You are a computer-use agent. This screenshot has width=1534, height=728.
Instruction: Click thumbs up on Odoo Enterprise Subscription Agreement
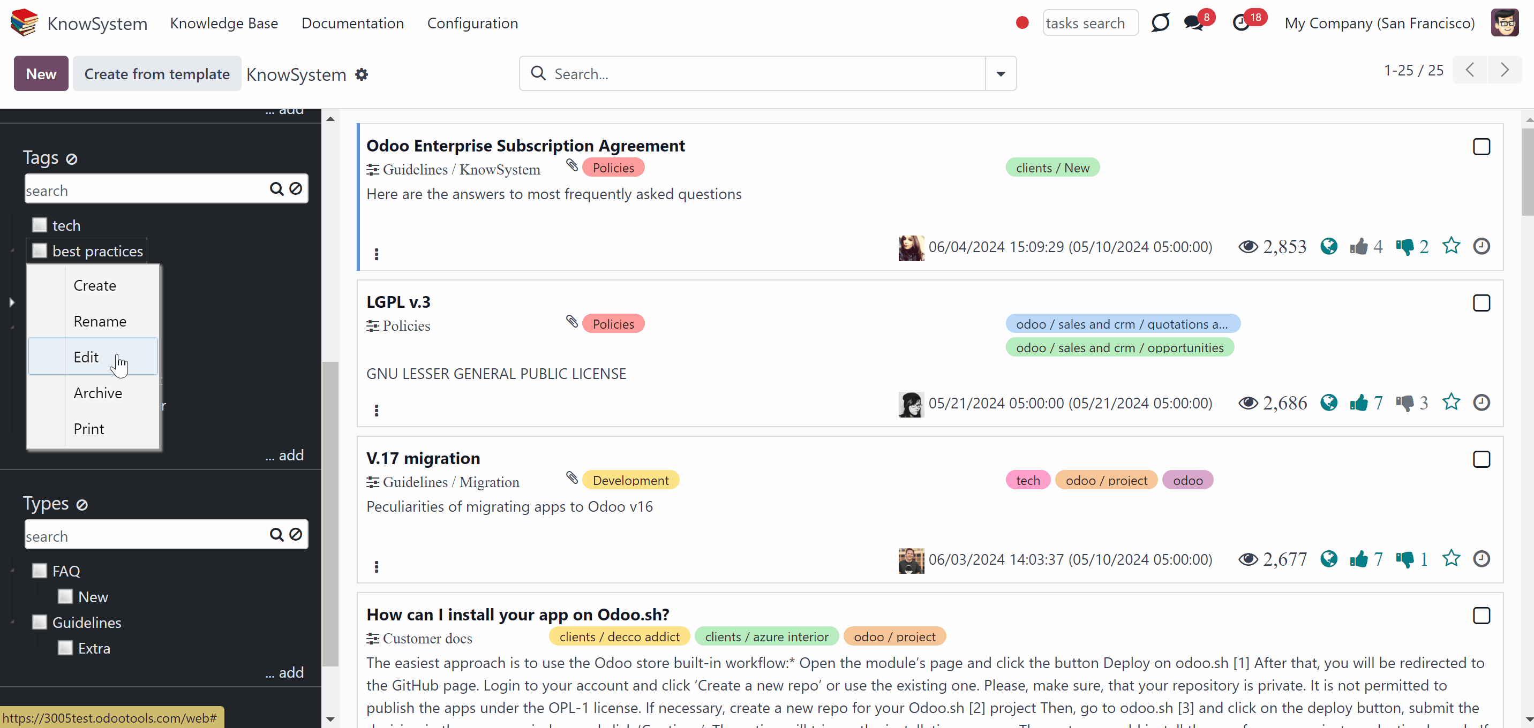point(1359,246)
